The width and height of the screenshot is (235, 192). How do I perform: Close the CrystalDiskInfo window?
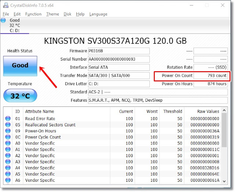click(x=223, y=5)
